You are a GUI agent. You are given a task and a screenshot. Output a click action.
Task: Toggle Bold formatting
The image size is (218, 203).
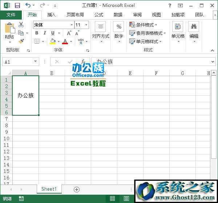click(x=37, y=33)
